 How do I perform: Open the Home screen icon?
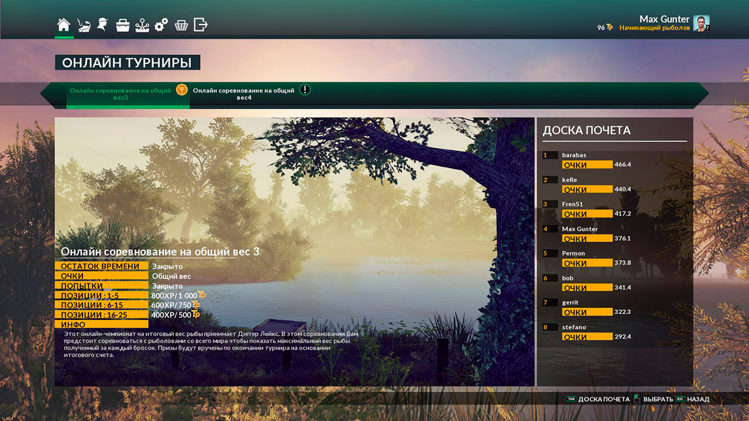64,25
